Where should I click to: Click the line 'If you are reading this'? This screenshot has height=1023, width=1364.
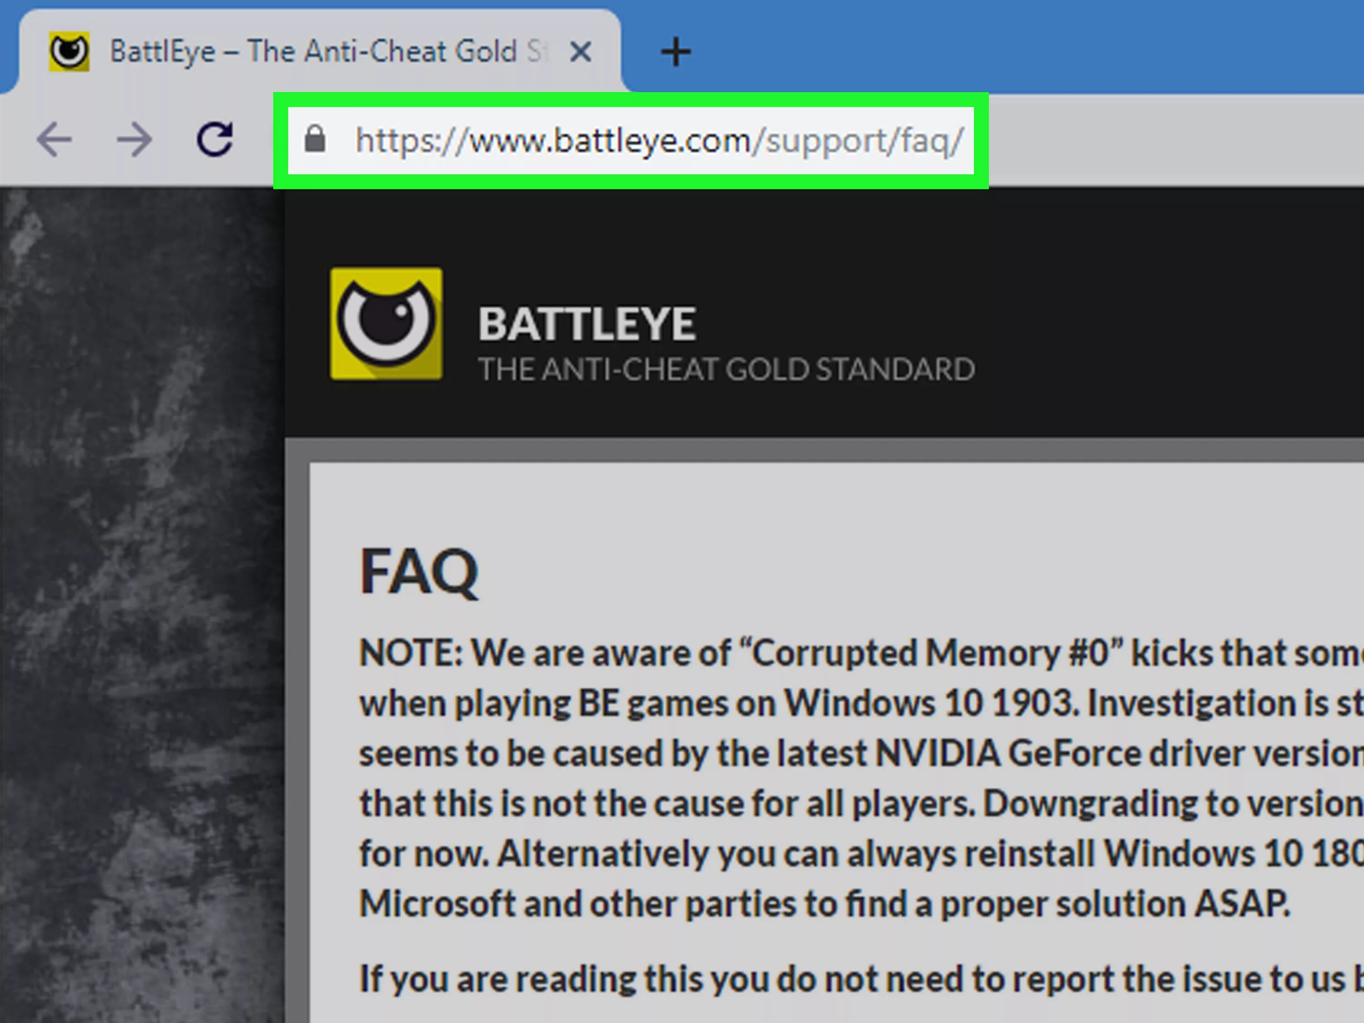coord(862,979)
